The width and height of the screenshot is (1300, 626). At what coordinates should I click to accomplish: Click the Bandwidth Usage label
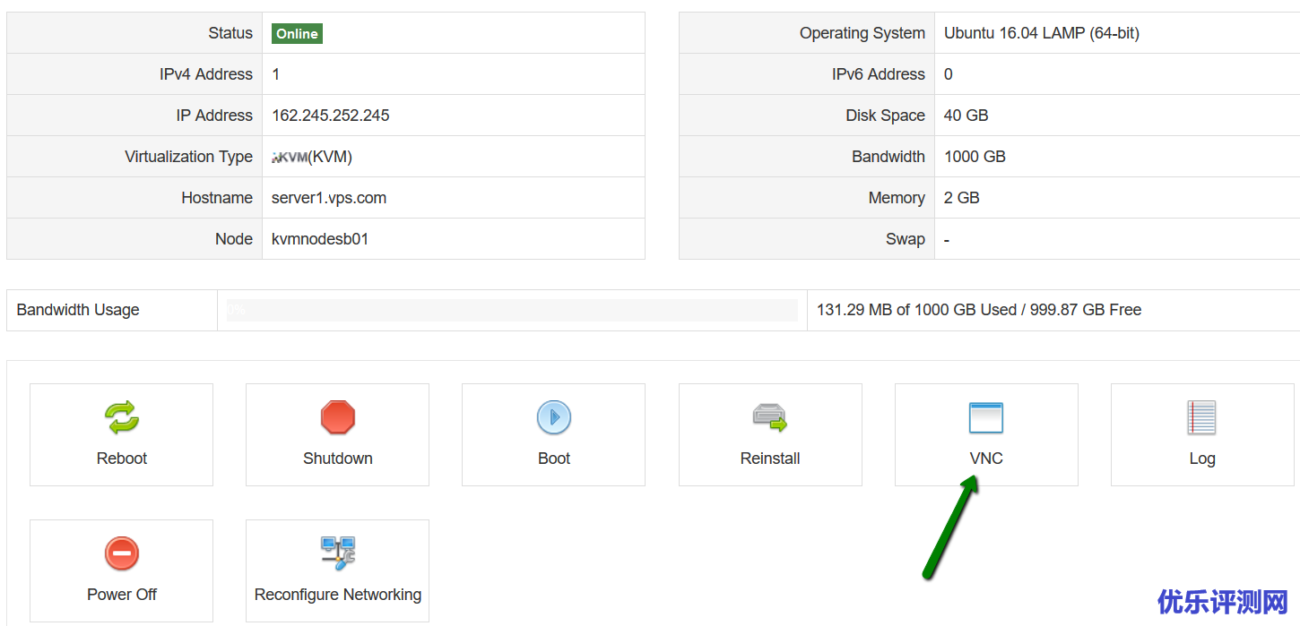coord(78,310)
